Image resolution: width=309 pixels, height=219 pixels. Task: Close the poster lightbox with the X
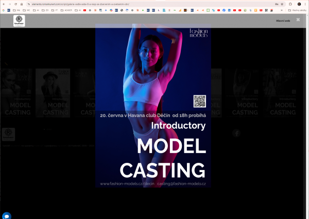pos(298,20)
